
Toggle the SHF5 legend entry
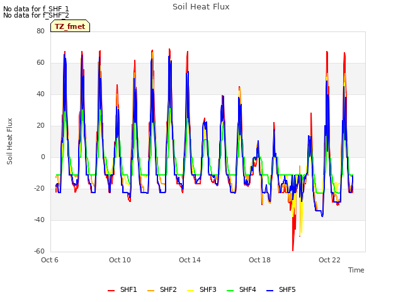(281, 289)
